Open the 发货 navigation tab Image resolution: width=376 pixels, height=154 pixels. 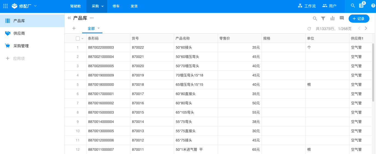click(134, 6)
